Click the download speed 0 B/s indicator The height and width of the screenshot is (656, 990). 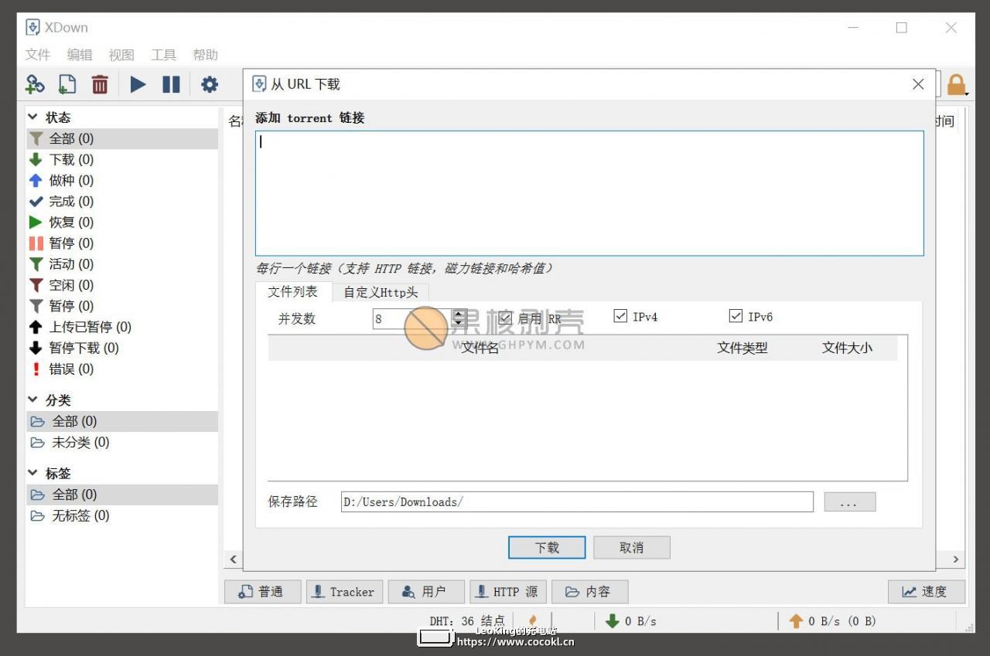tap(631, 621)
